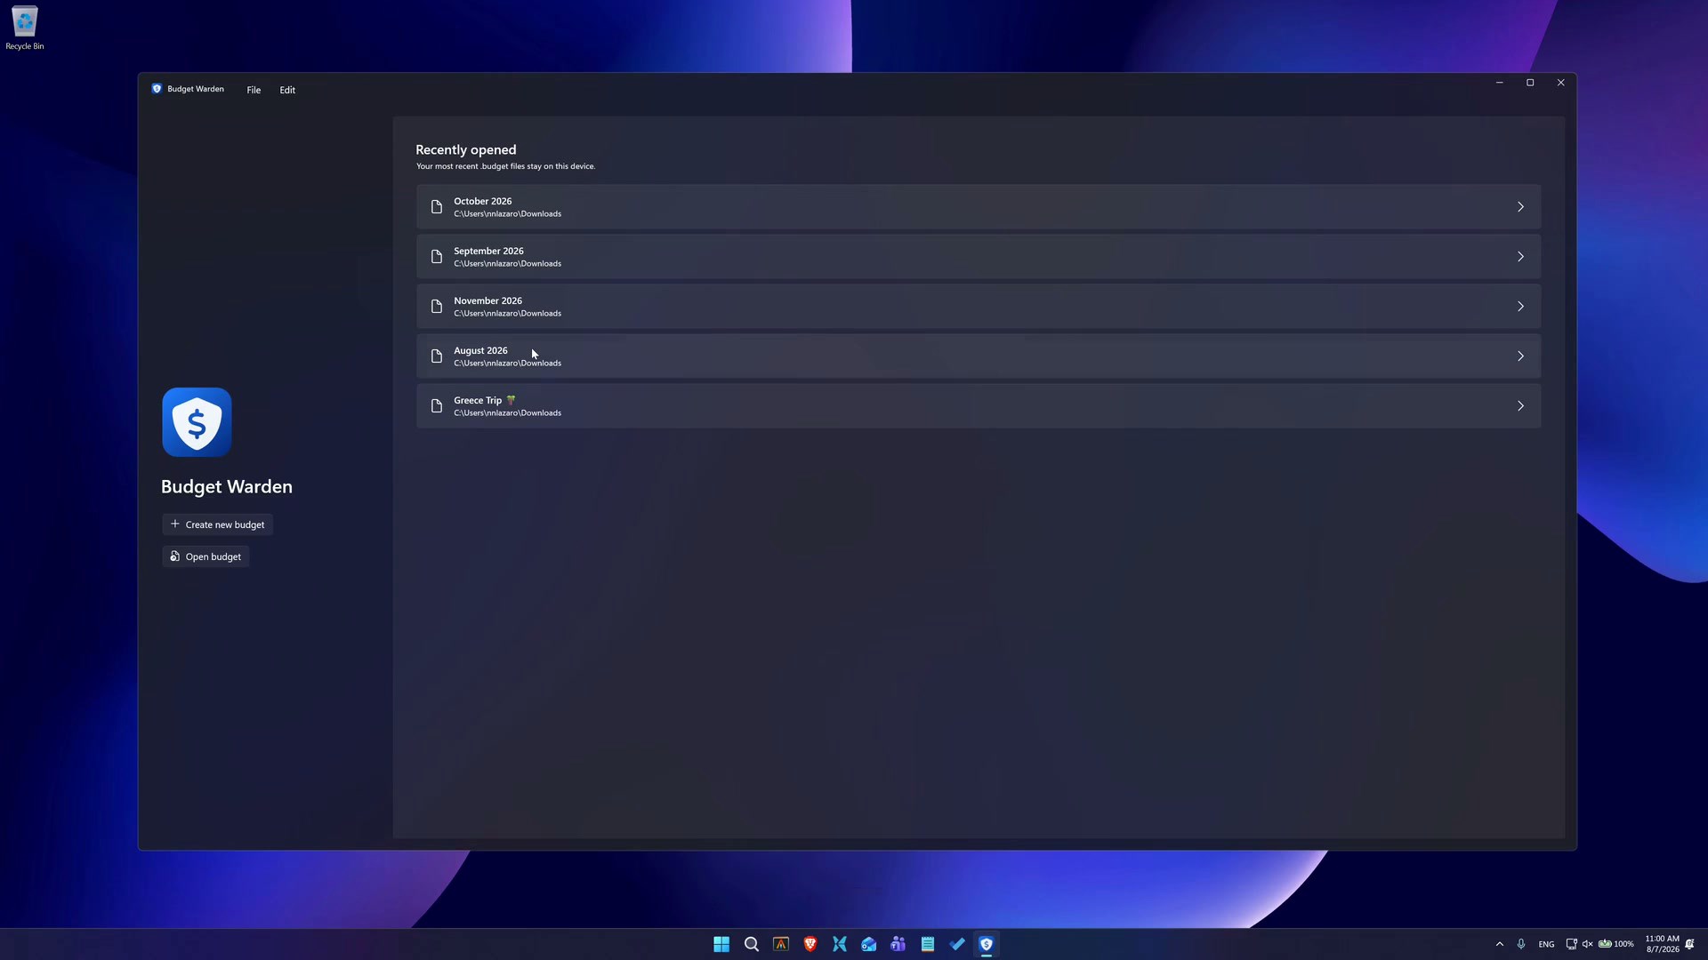Open the File menu
This screenshot has height=960, width=1708.
tap(254, 90)
